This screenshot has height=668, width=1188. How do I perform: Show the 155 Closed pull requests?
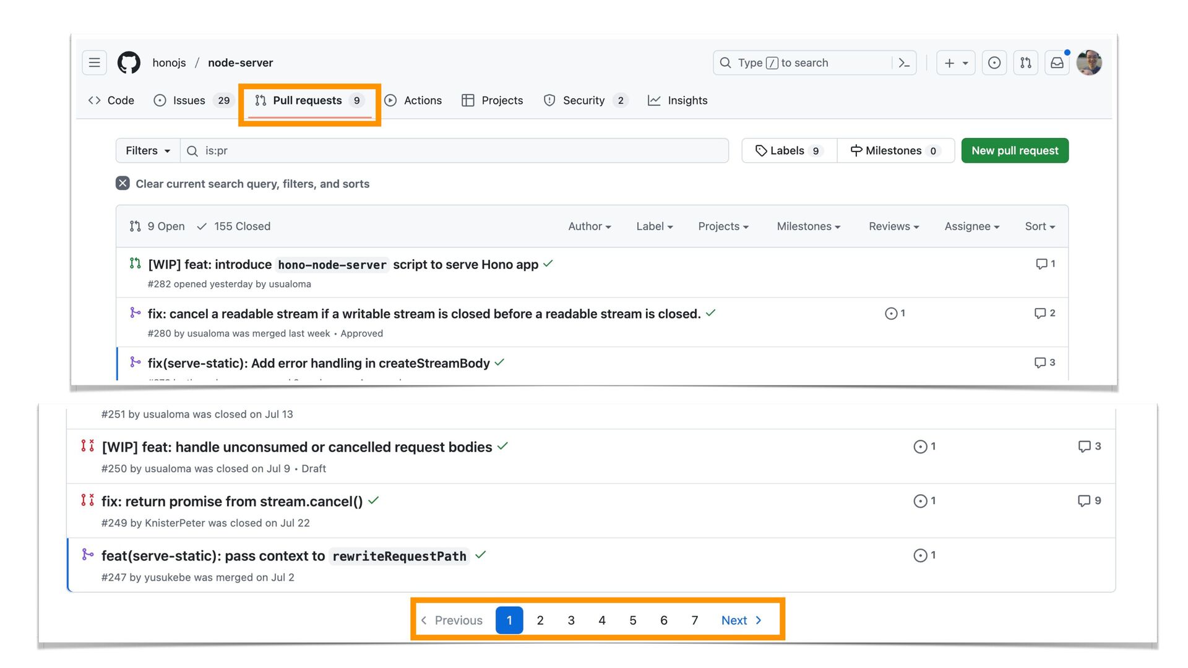234,226
